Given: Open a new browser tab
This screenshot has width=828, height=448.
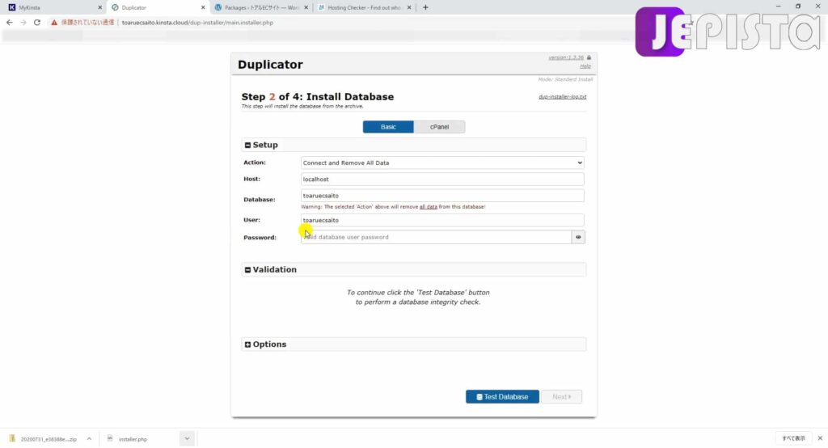Looking at the screenshot, I should [425, 7].
